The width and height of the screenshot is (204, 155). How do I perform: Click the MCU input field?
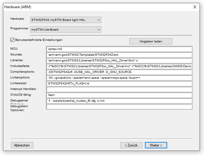tap(119, 49)
